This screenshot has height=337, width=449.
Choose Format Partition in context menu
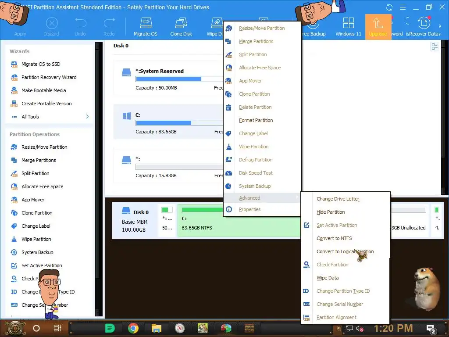(262, 120)
